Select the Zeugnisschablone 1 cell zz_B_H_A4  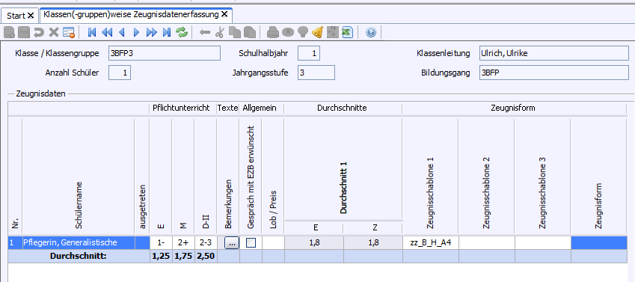tap(431, 242)
